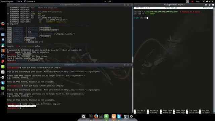Click 'Found 1 results' line in gdb terminal

[26, 58]
